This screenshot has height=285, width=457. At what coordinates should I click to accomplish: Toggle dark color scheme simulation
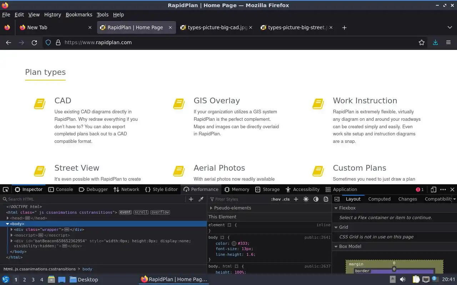(316, 199)
